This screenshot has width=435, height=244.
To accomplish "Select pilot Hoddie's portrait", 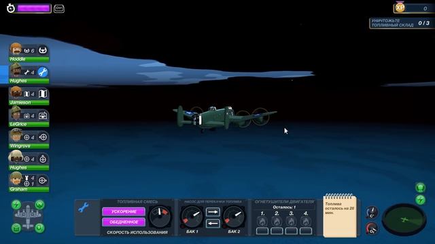I will click(x=16, y=49).
